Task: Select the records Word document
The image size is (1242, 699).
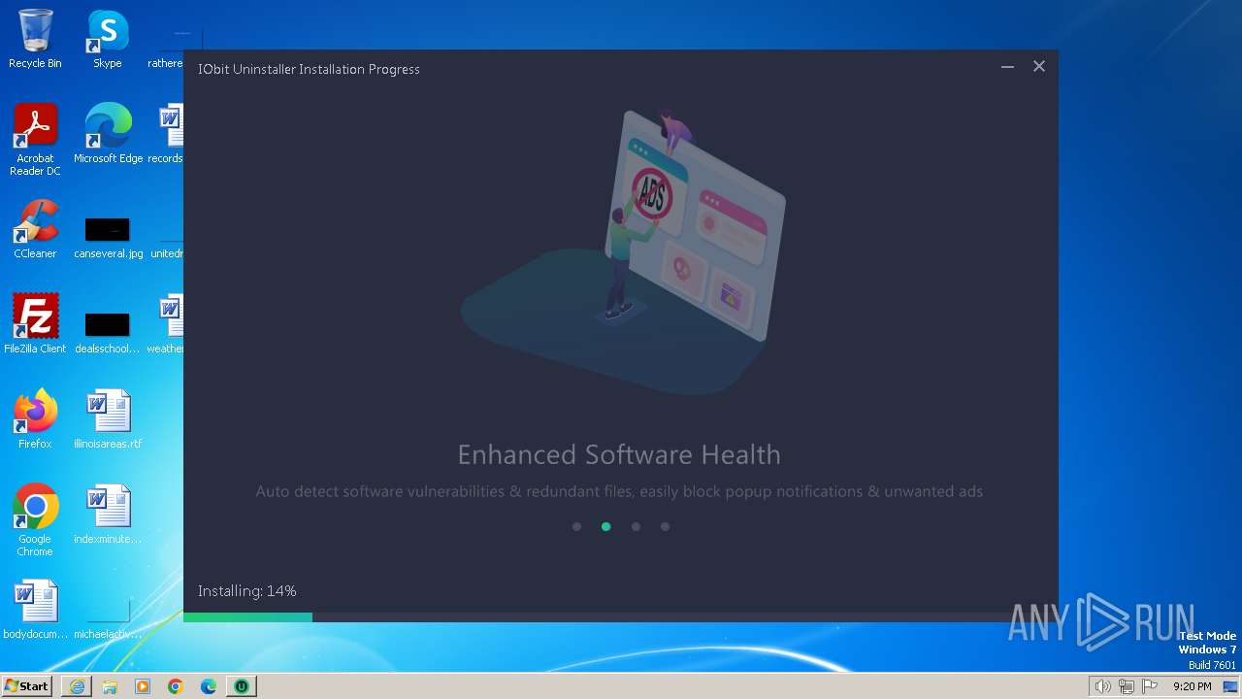Action: (x=167, y=134)
